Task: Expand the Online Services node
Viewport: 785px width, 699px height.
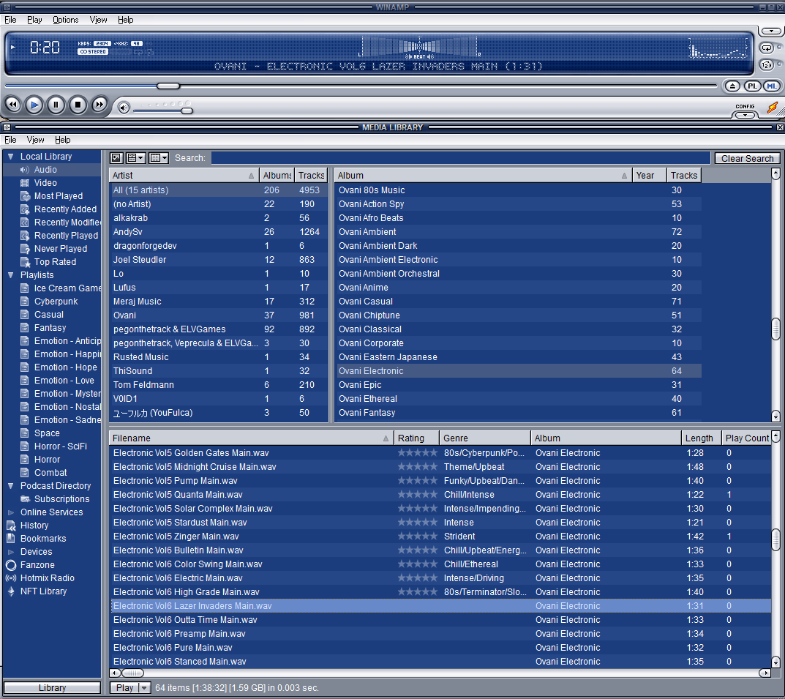Action: (x=10, y=512)
